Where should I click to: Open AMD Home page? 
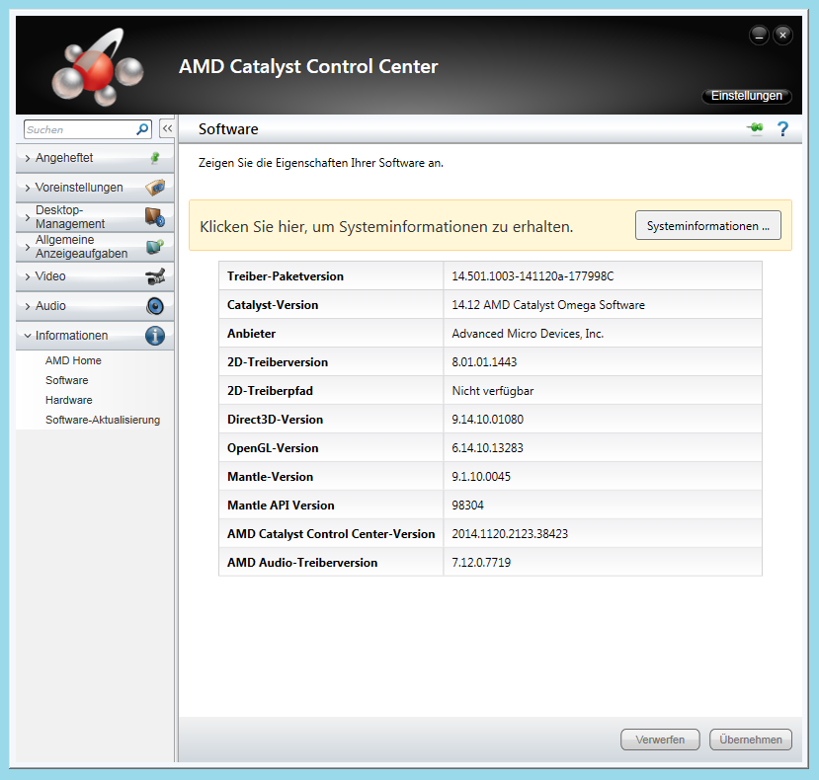point(73,360)
